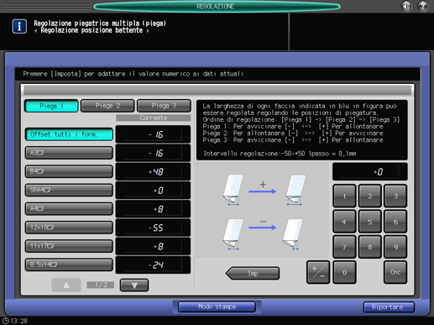Select the SRA4 paper size row
The width and height of the screenshot is (434, 325).
coord(69,190)
